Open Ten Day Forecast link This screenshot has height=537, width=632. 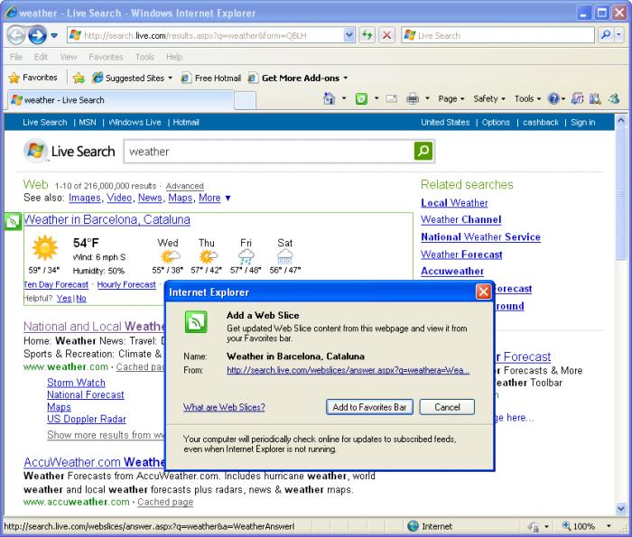click(x=56, y=285)
